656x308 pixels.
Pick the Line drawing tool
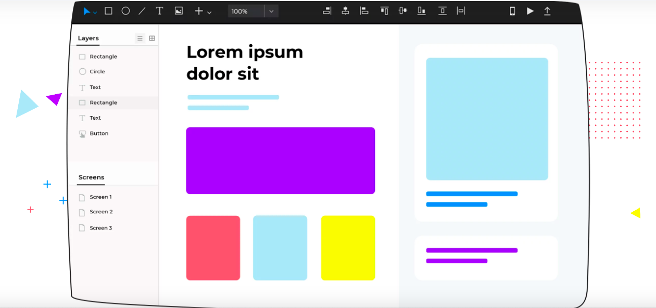click(142, 11)
